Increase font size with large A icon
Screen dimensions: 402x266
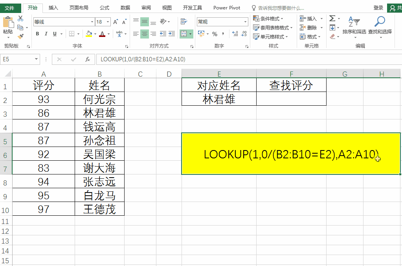116,22
